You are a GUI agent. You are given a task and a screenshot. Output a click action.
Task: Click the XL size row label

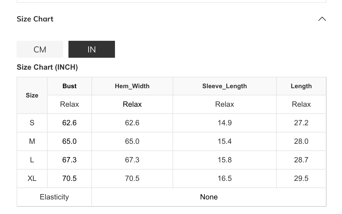[x=32, y=179]
